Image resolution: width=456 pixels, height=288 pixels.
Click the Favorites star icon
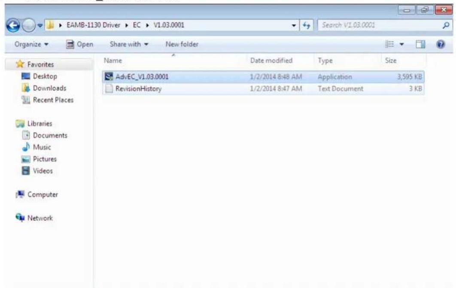click(x=20, y=64)
